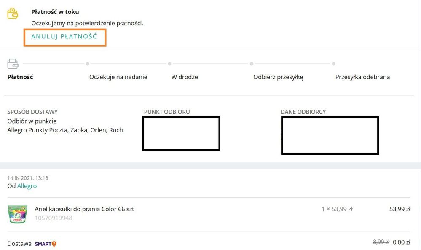Select the Odbierz przesyłkę step label
Image resolution: width=421 pixels, height=250 pixels.
(x=278, y=77)
